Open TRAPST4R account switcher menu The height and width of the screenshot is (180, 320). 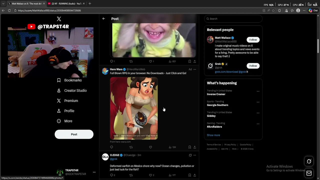(94, 172)
